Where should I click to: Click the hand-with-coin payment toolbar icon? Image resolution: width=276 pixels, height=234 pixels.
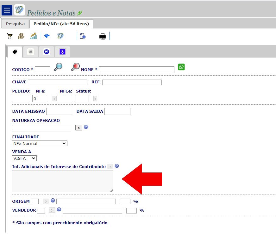coord(21,36)
